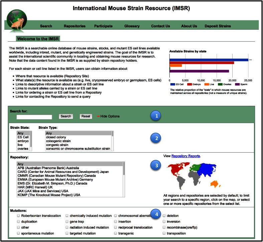Select APB (Australian Phenome Bank) Australia repository
The width and height of the screenshot is (263, 242).
click(70, 168)
